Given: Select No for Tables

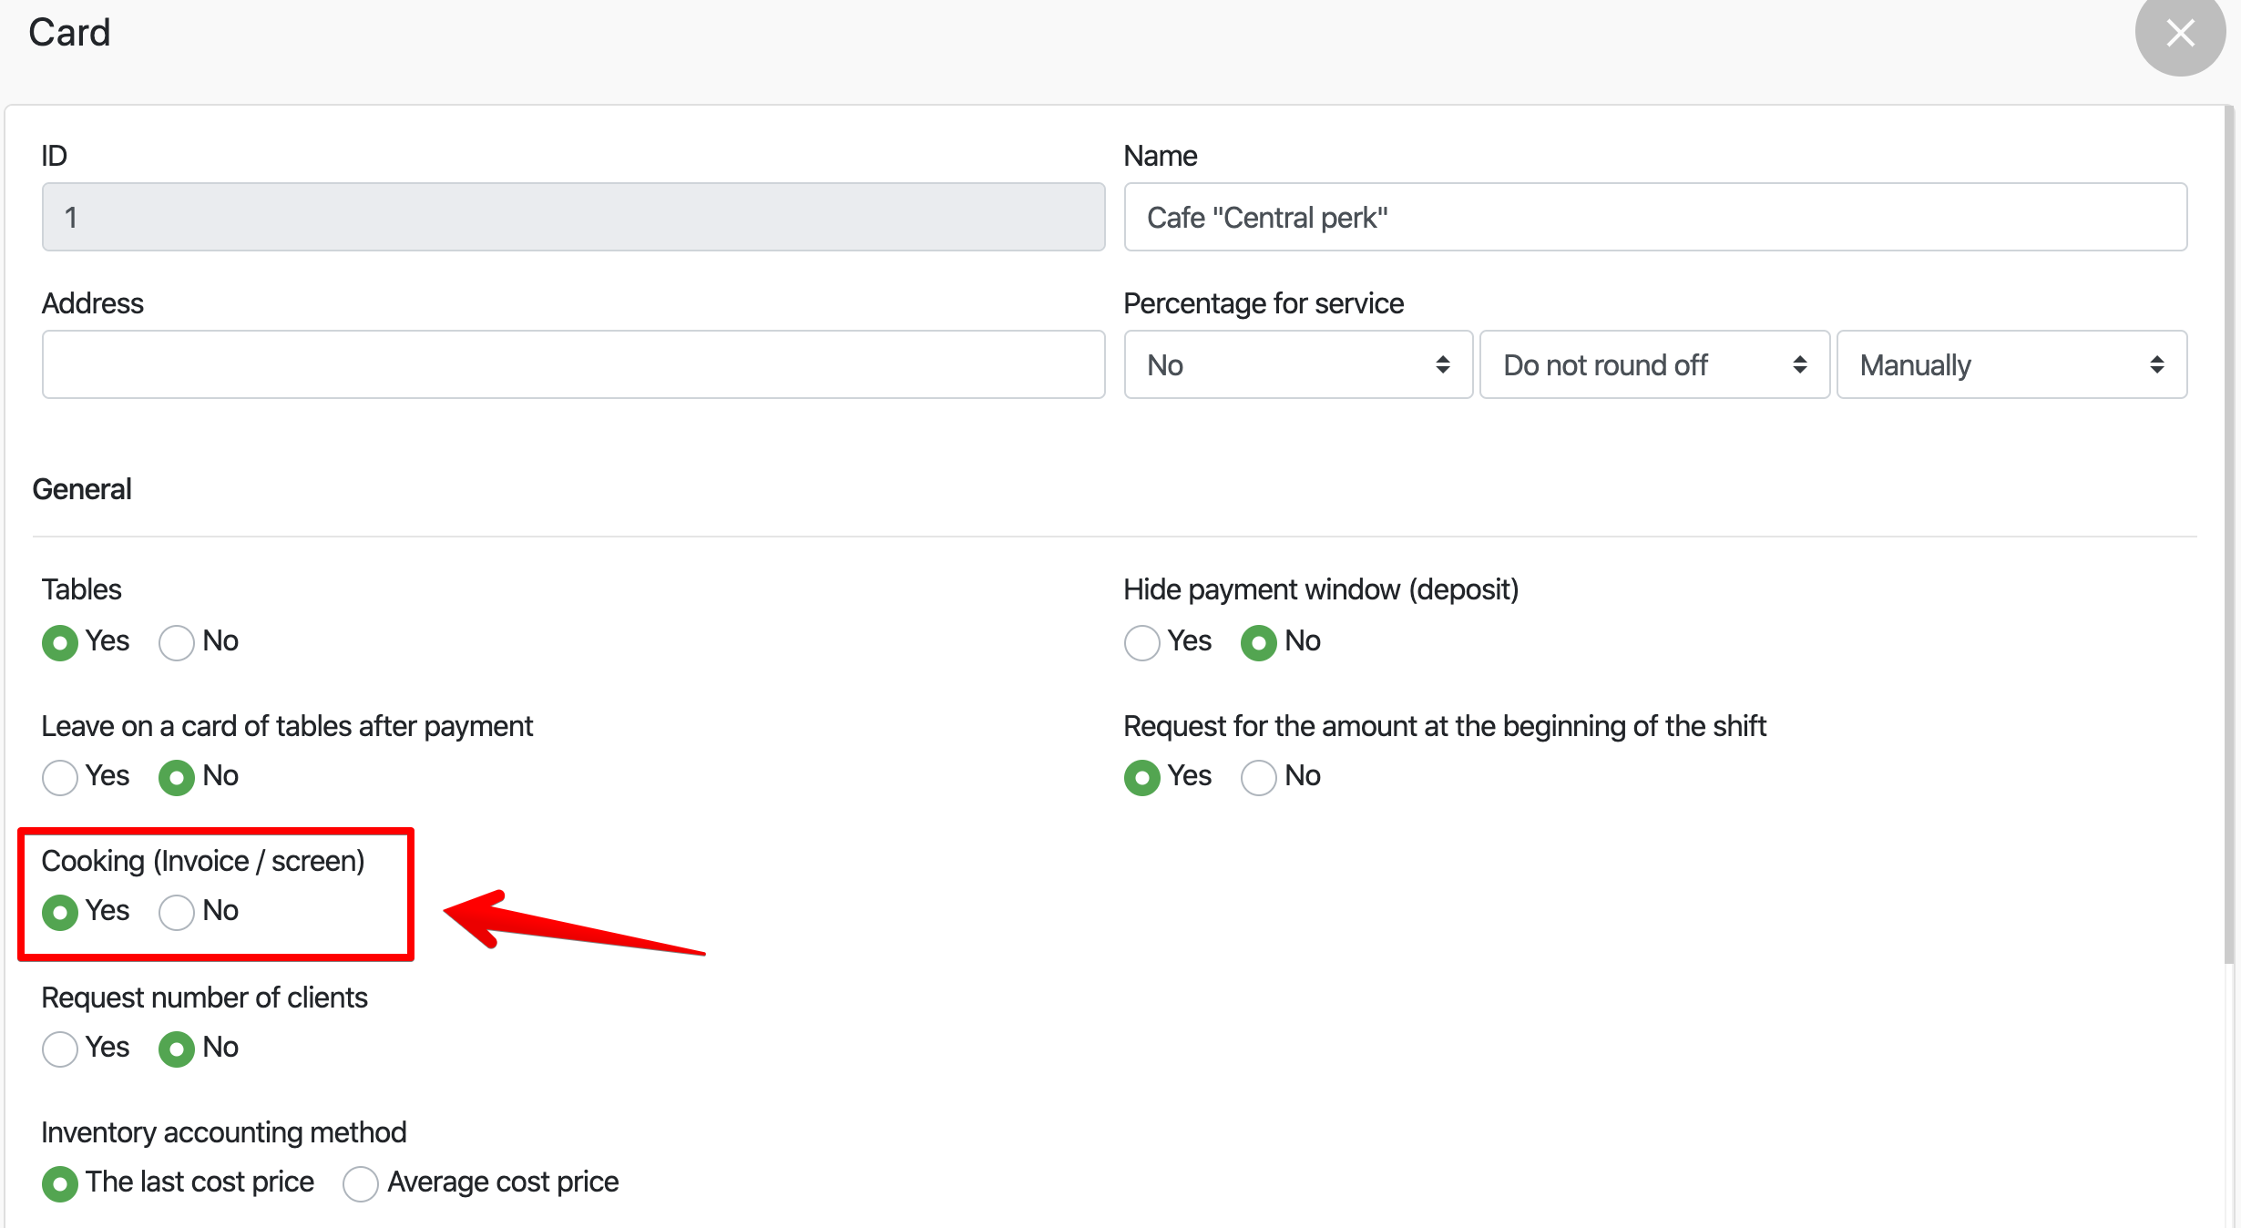Looking at the screenshot, I should pos(177,642).
